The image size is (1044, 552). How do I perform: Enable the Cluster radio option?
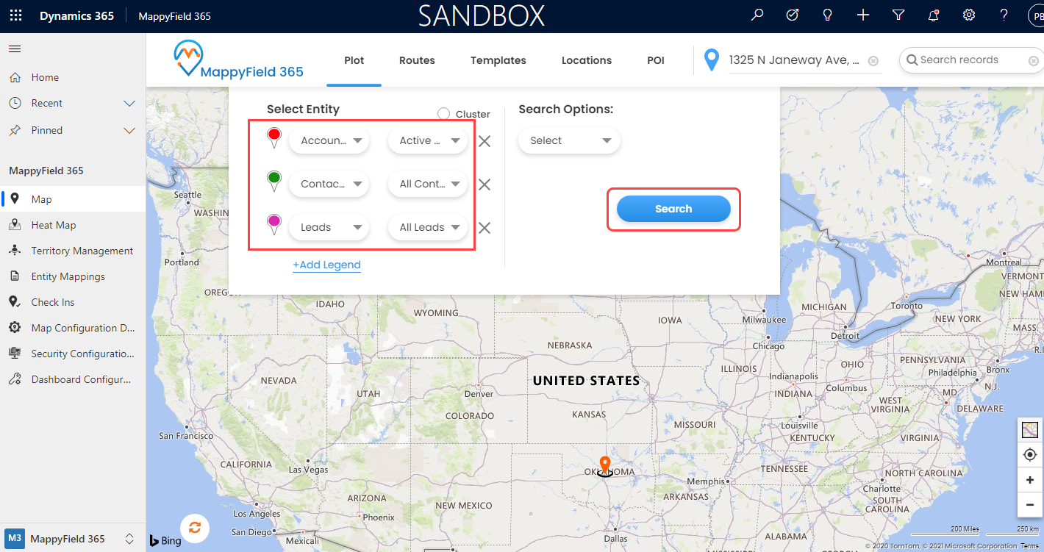443,114
